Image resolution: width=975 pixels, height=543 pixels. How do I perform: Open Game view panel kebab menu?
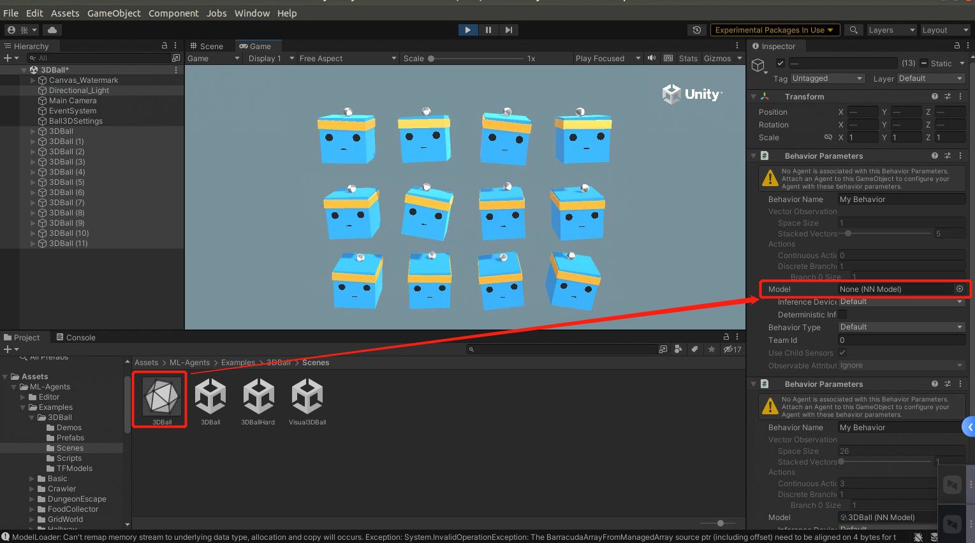[737, 46]
